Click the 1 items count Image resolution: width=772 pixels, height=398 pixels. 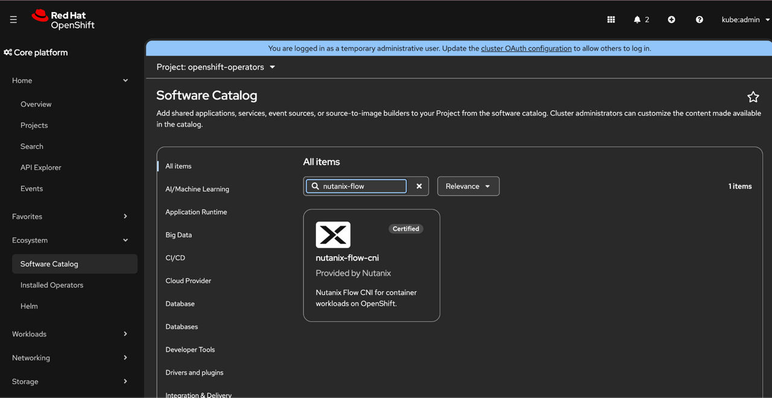pos(740,186)
